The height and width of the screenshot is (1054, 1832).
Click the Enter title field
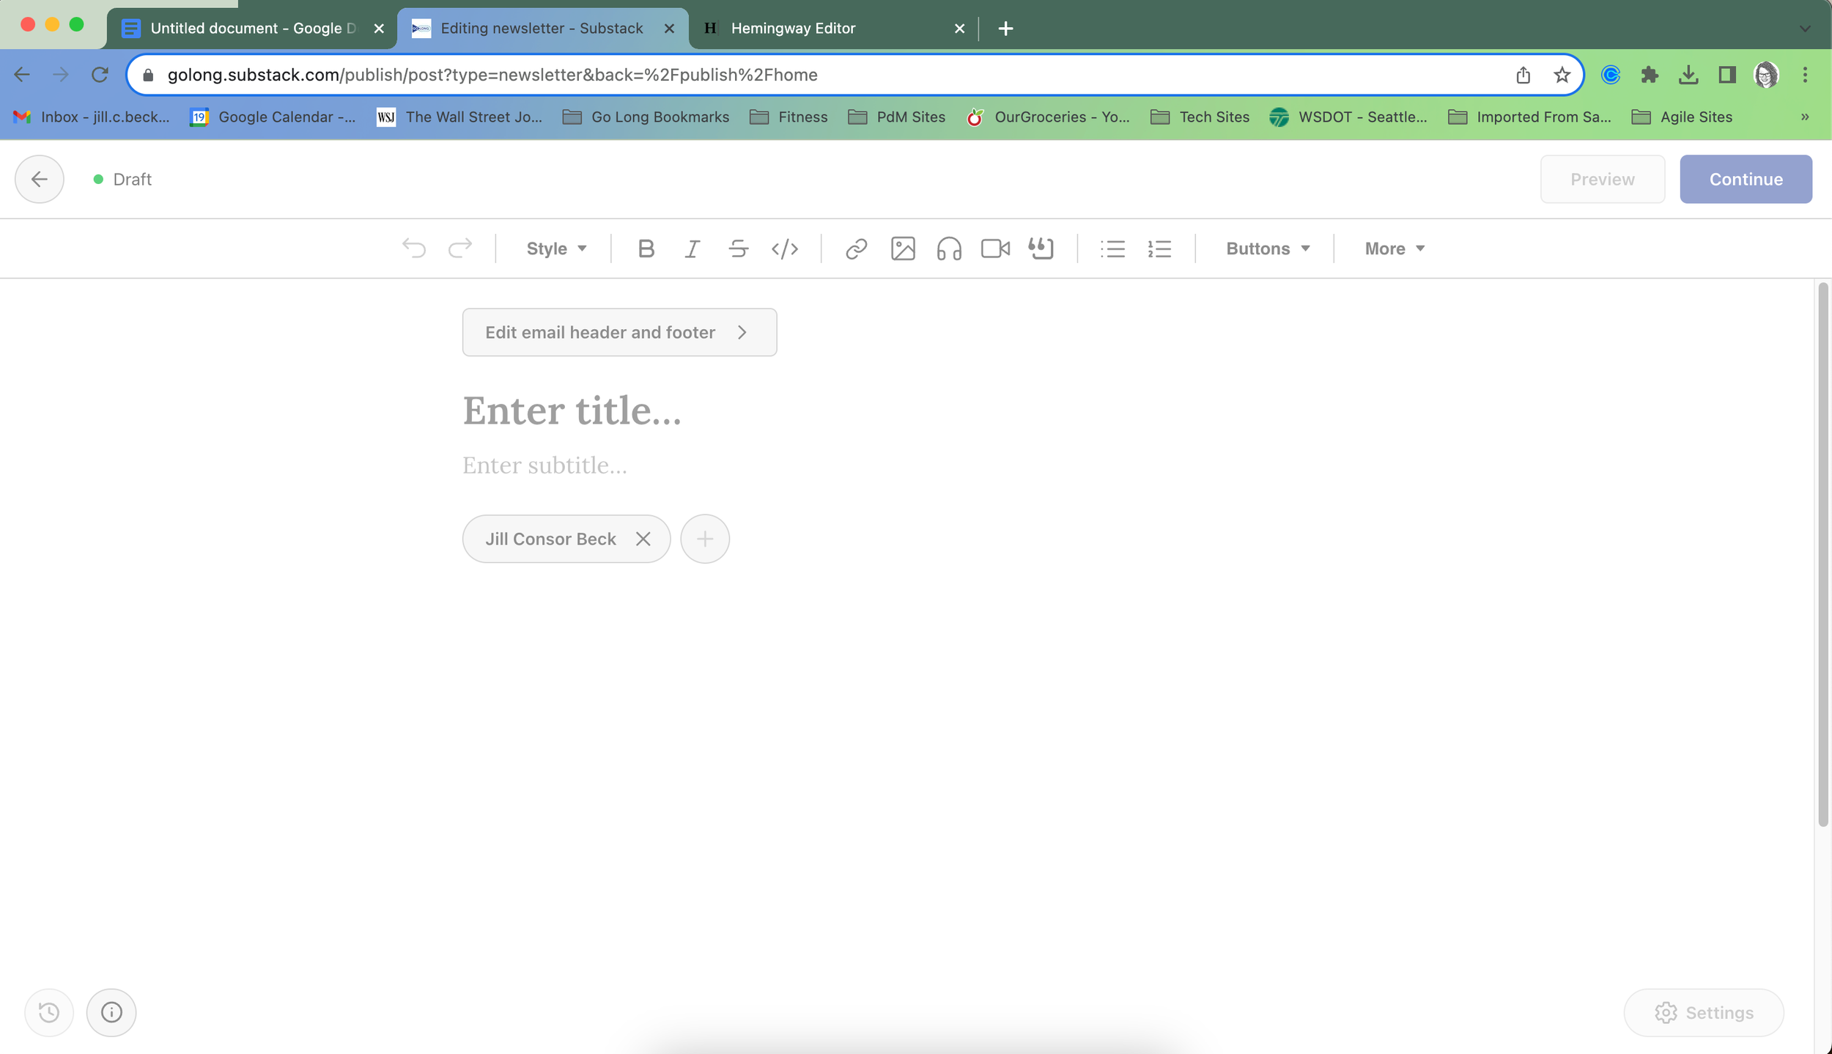click(572, 410)
